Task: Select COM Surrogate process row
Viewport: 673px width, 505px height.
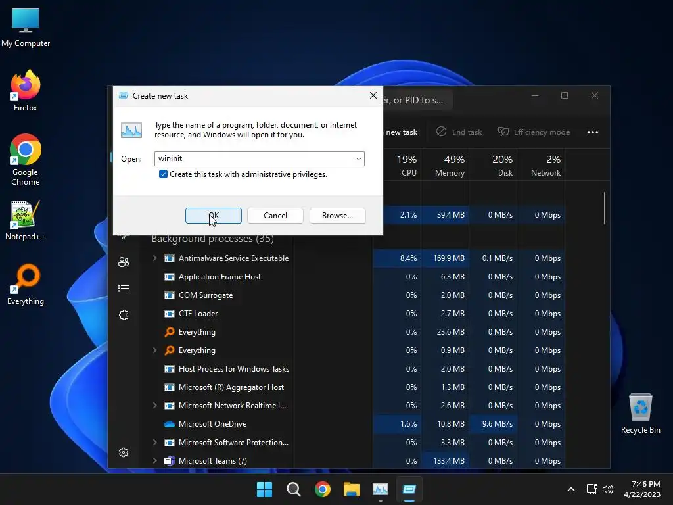Action: point(358,295)
